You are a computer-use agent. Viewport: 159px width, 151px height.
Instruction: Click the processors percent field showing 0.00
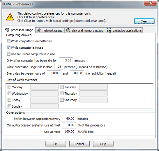pyautogui.click(x=69, y=125)
